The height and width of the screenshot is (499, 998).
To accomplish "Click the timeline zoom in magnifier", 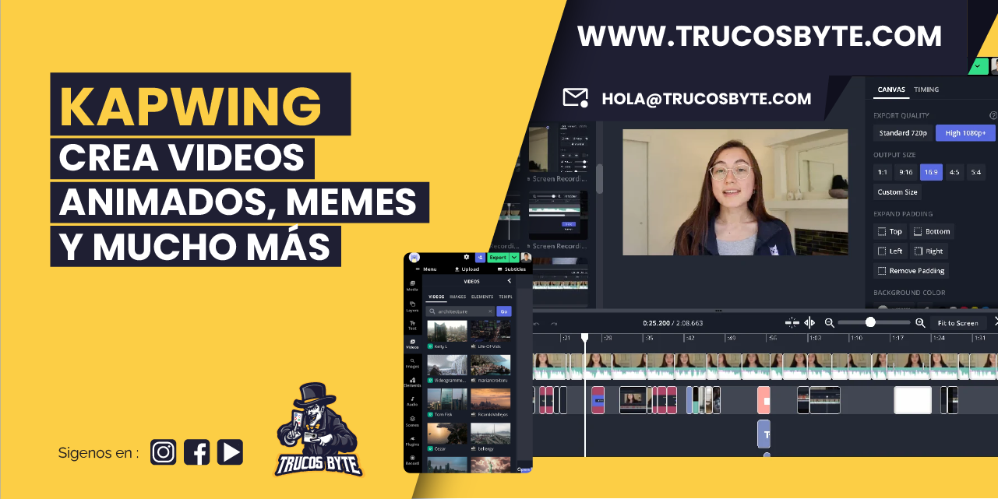I will point(920,322).
